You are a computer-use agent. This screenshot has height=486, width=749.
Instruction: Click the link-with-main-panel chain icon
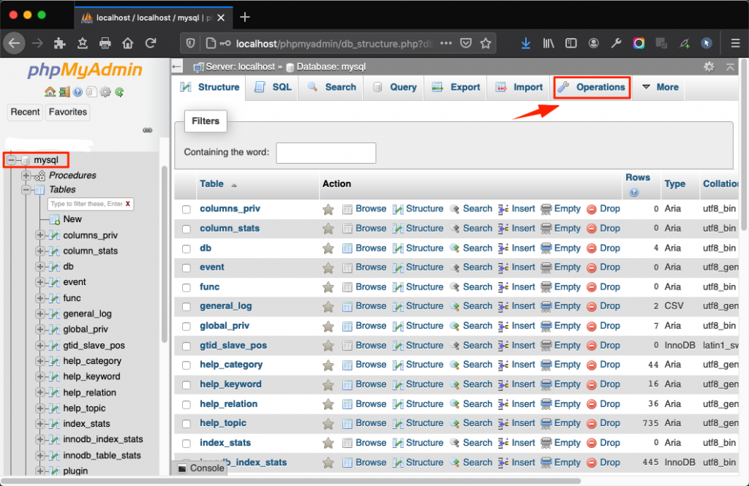(148, 130)
